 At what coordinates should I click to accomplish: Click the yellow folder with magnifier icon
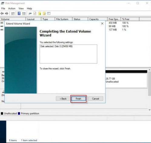click(x=44, y=13)
